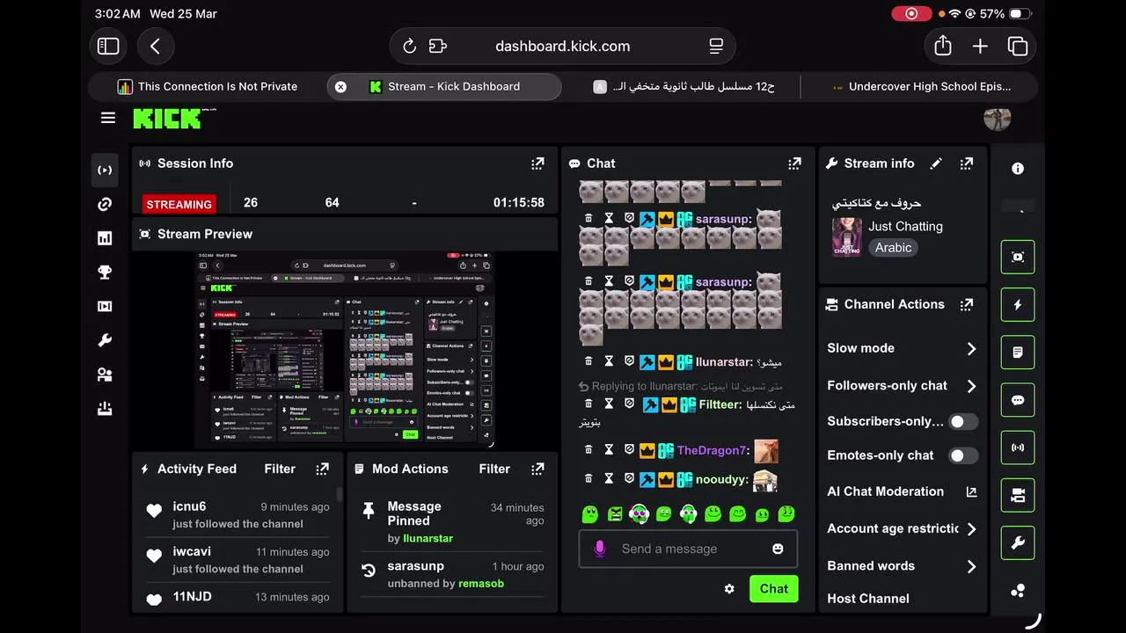The image size is (1126, 633).
Task: Toggle the Stream Preview widget icon in right sidebar
Action: [1018, 257]
